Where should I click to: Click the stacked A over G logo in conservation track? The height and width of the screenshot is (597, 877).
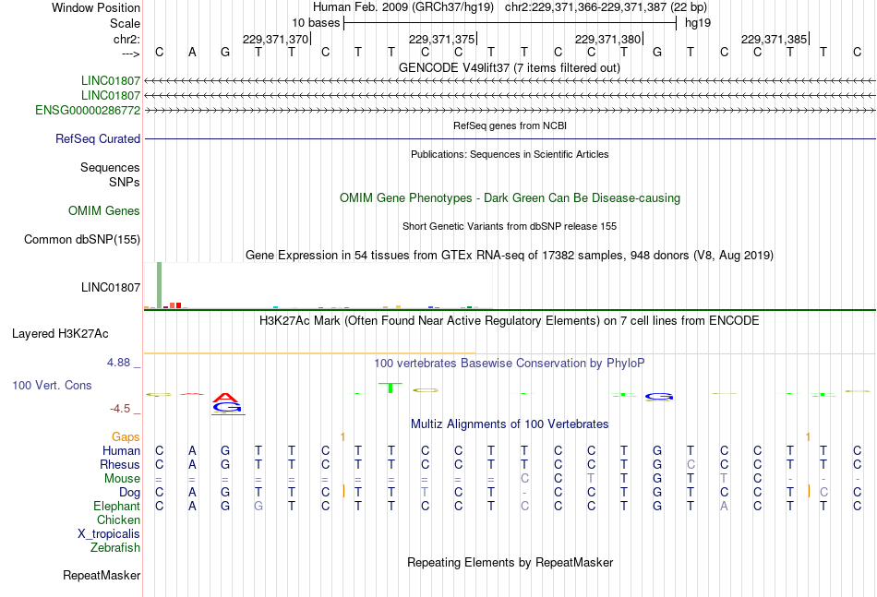tap(226, 403)
